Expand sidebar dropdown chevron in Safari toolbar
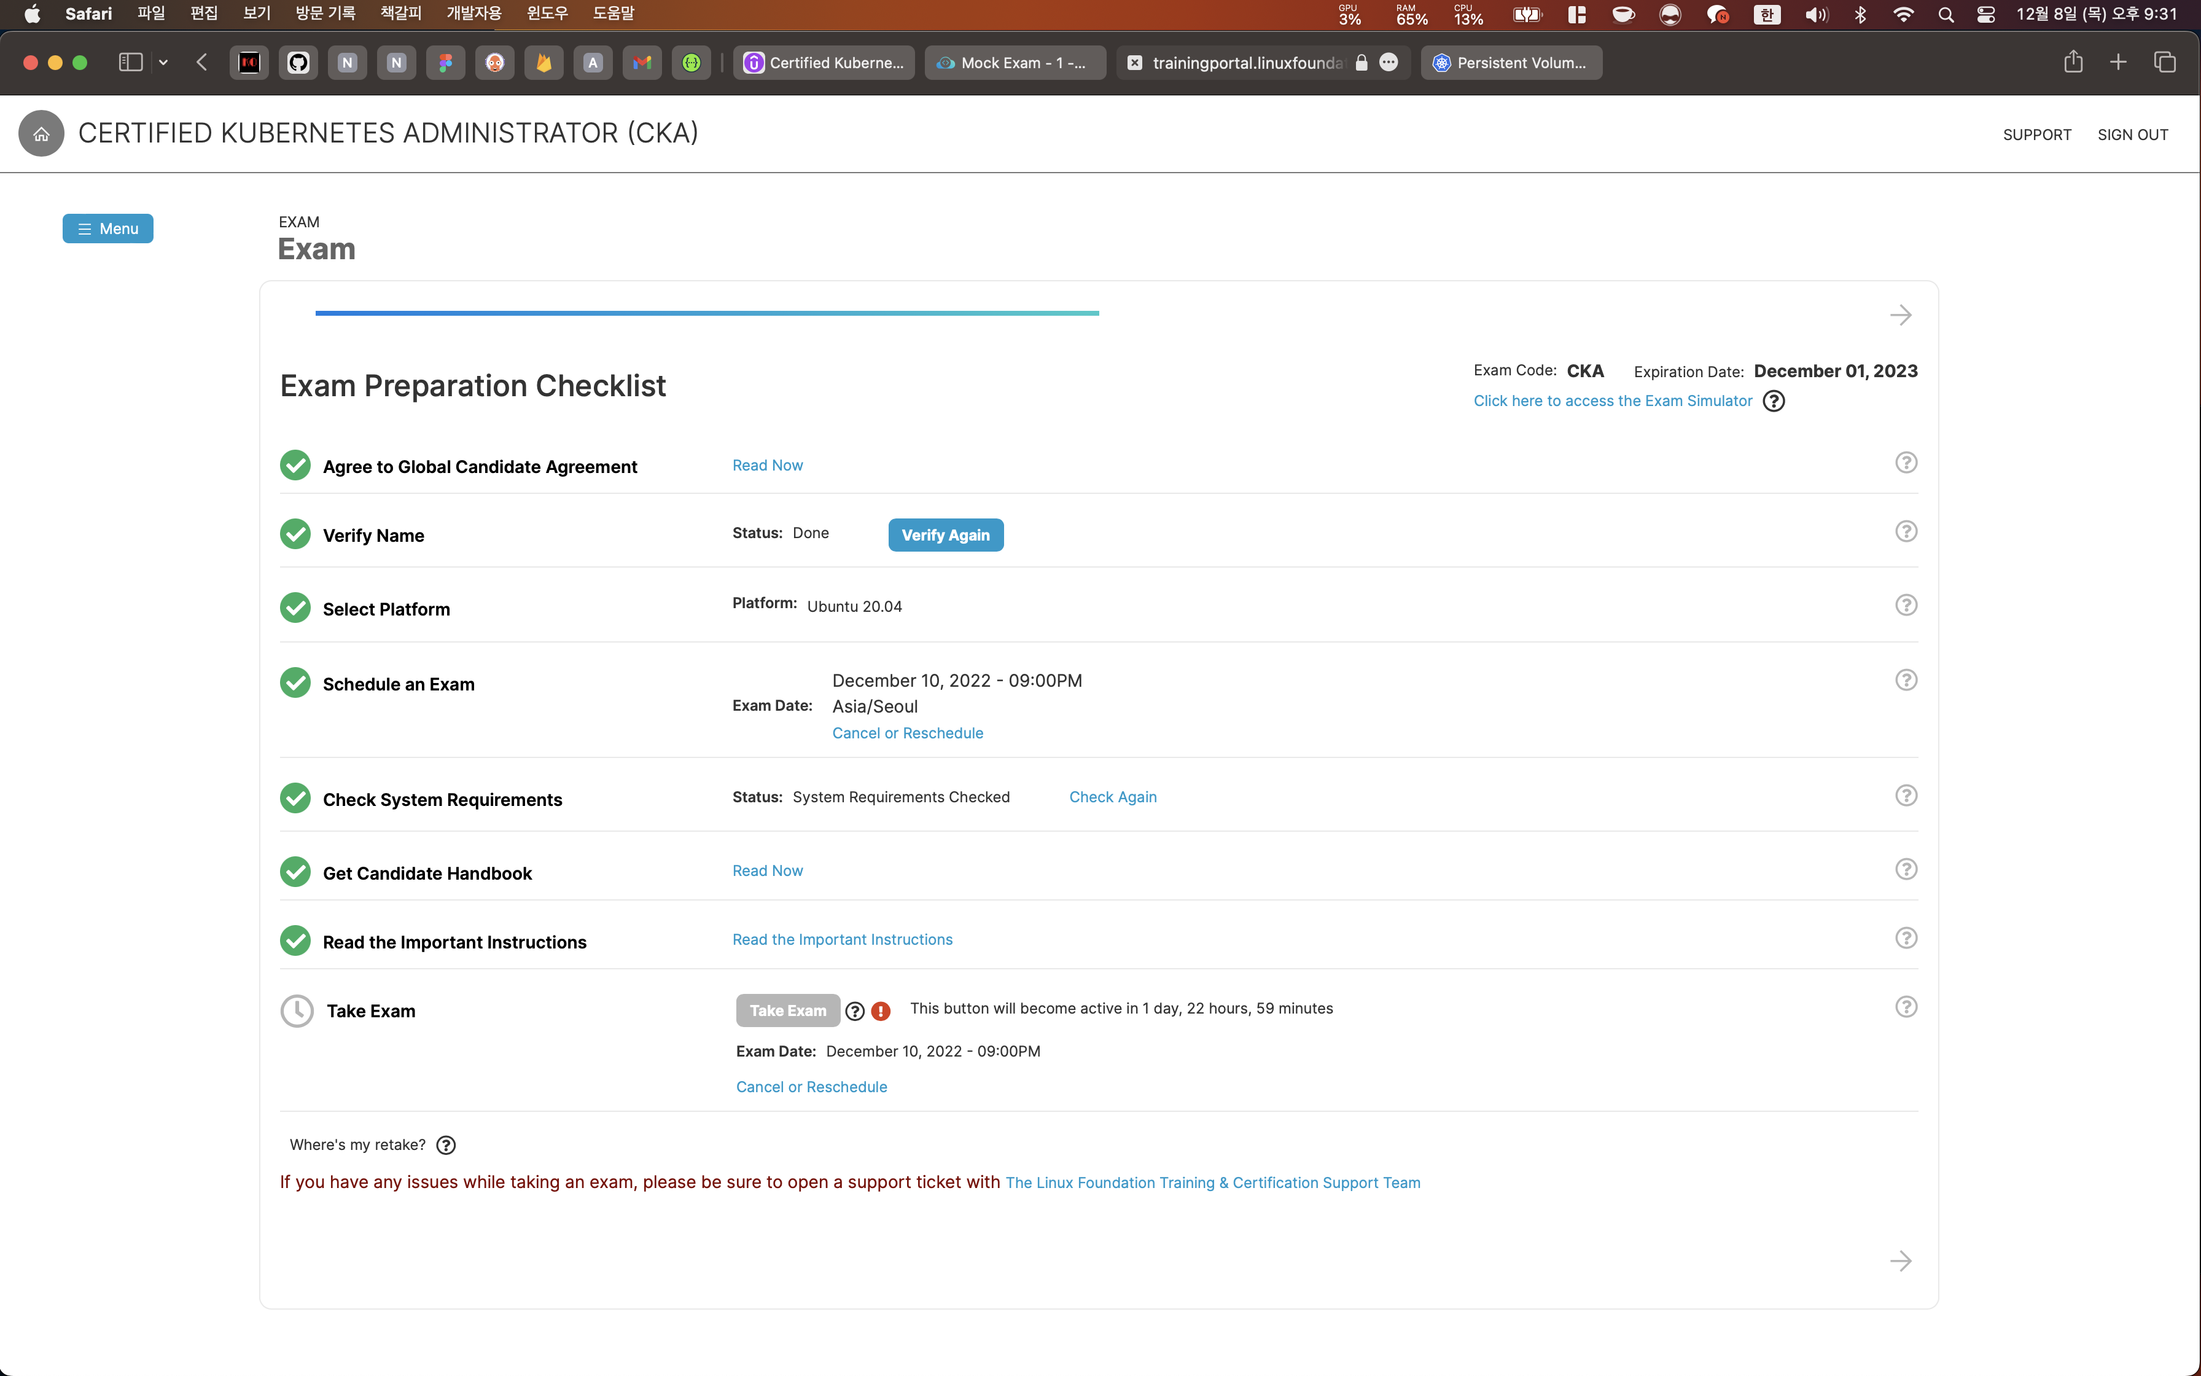This screenshot has height=1376, width=2201. point(164,63)
